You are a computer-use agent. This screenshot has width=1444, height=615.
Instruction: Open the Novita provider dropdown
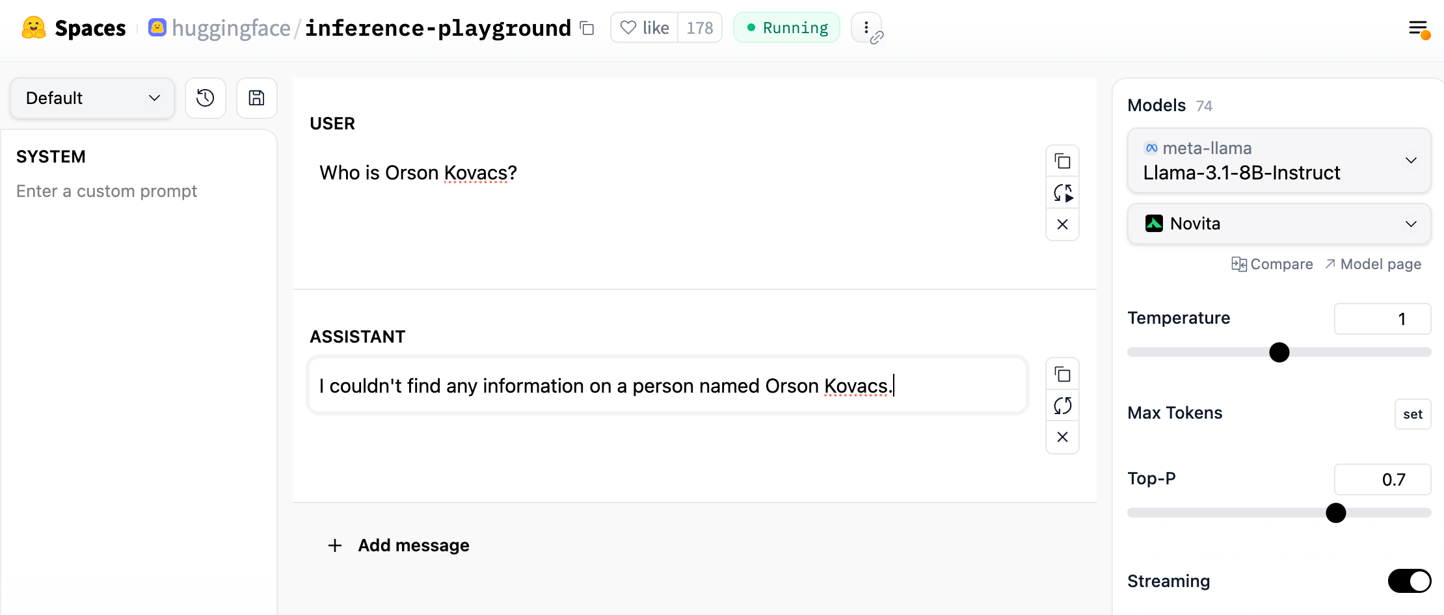click(1279, 224)
